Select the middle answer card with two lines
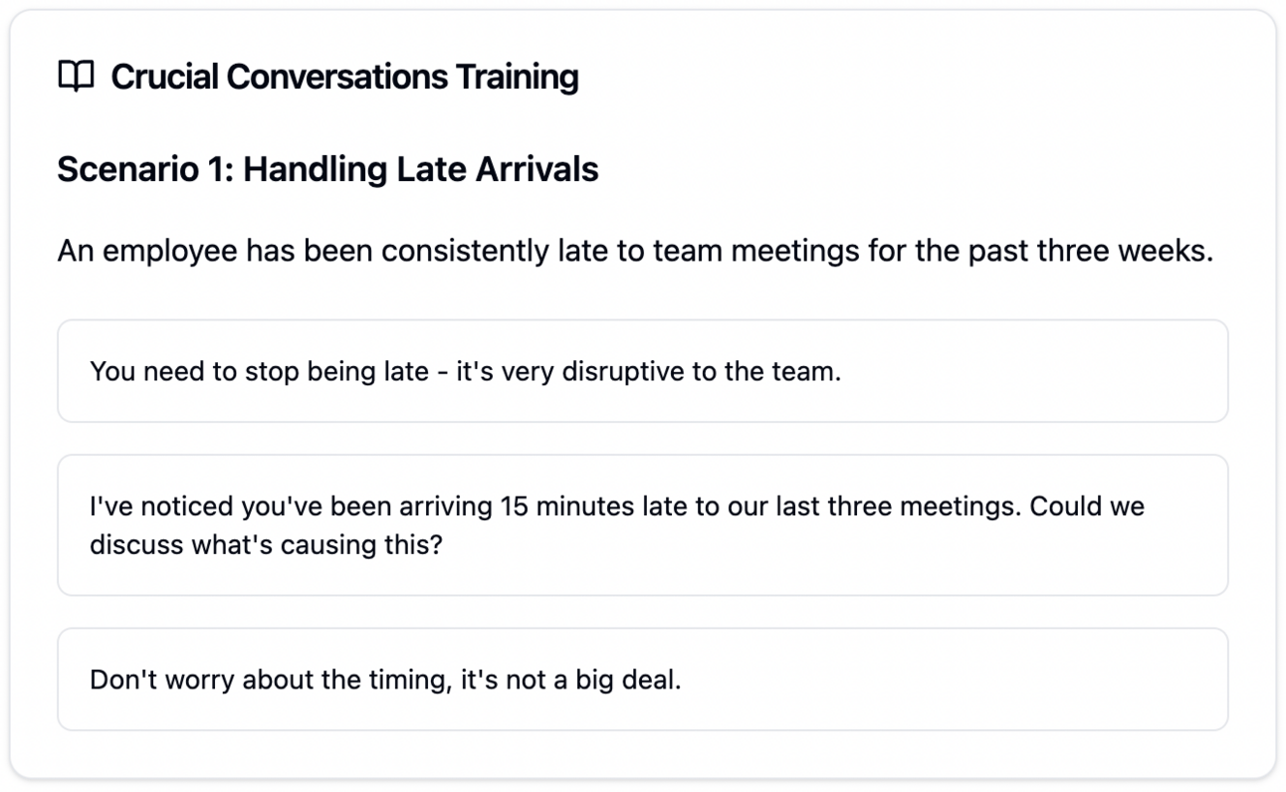 click(x=642, y=525)
